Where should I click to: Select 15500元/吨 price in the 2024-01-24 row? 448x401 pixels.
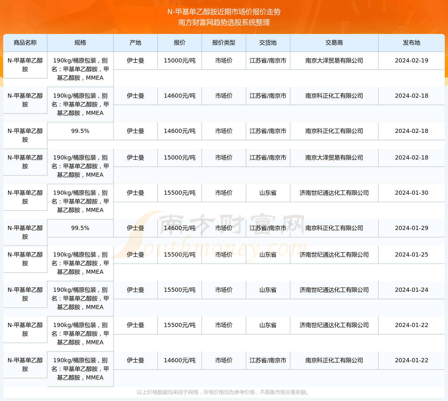point(180,290)
